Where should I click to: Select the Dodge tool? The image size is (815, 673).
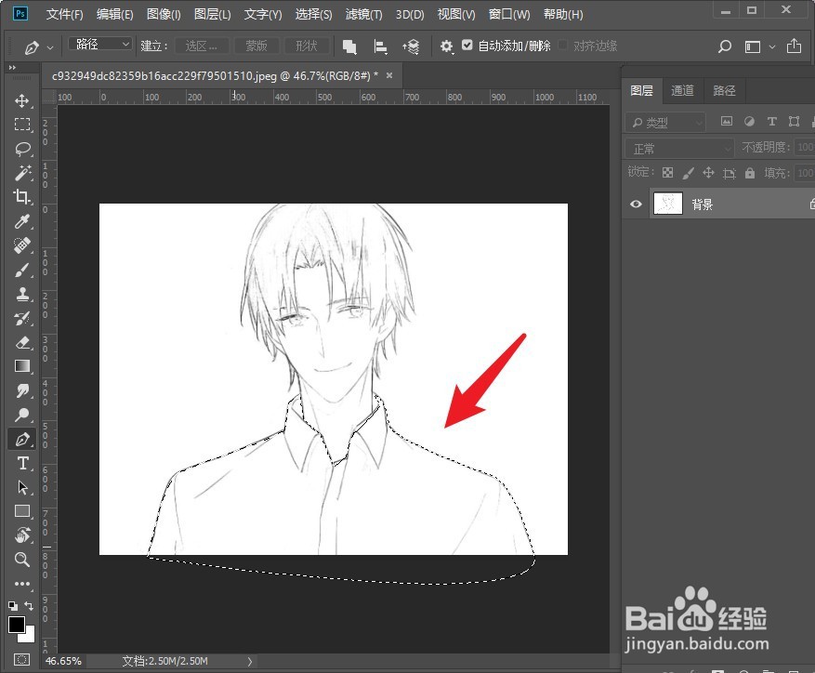21,415
